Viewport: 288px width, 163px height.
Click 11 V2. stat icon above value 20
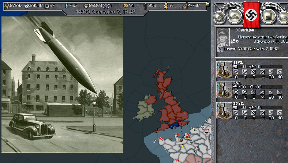[x=271, y=72]
